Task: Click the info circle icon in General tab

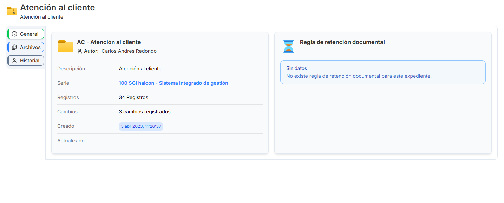Action: [x=14, y=34]
